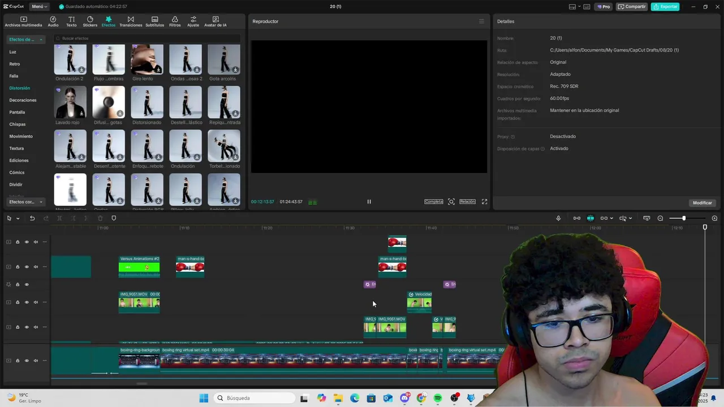This screenshot has height=407, width=724.
Task: Toggle main track magnet
Action: click(x=577, y=218)
